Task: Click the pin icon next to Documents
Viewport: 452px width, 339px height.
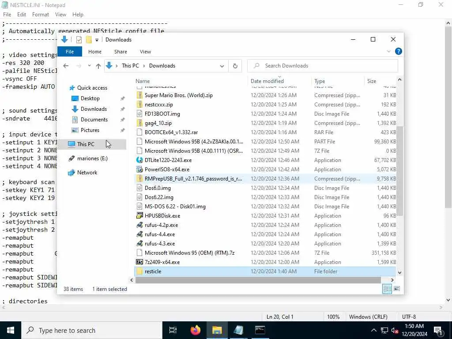Action: click(x=123, y=120)
